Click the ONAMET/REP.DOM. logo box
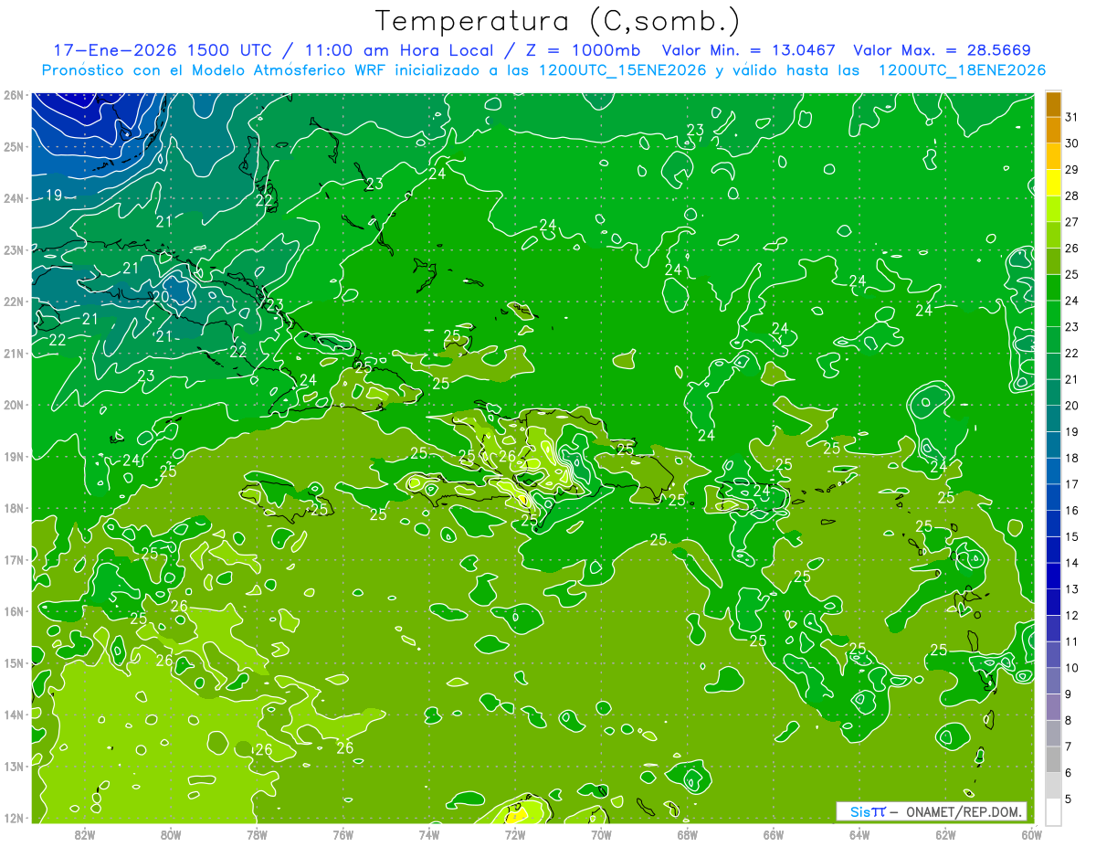The image size is (1096, 847). tap(933, 811)
